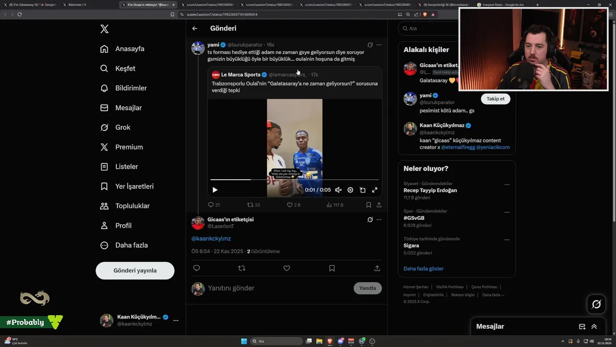Open view analytics 117 B
The width and height of the screenshot is (616, 347).
335,205
